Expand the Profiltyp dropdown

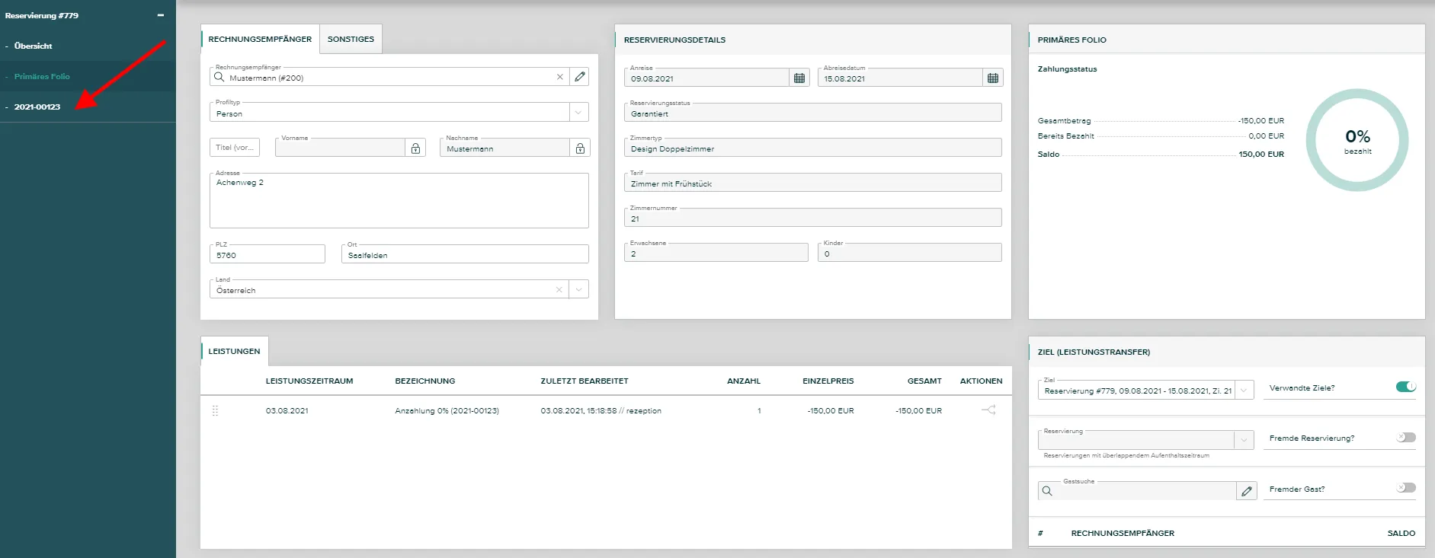[x=578, y=113]
